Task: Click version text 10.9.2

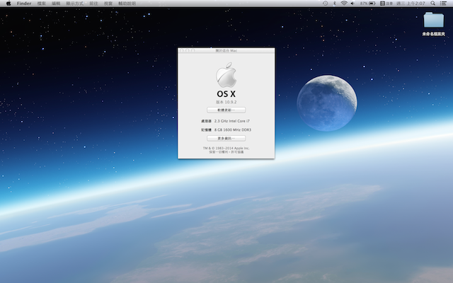Action: coord(226,102)
